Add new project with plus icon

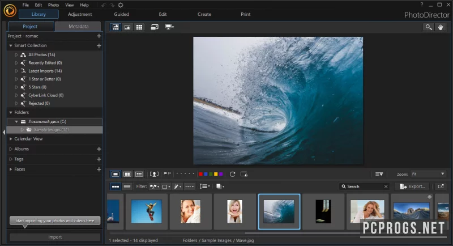(x=99, y=36)
